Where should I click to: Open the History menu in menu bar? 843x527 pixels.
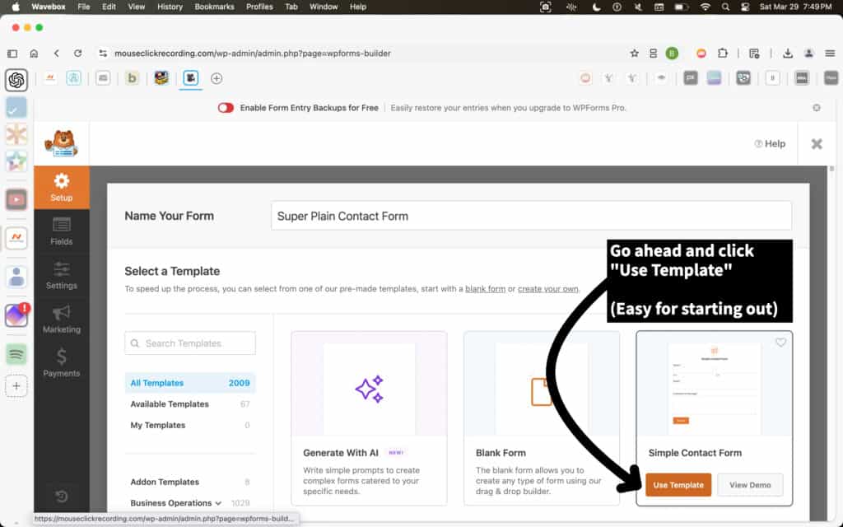[x=170, y=7]
